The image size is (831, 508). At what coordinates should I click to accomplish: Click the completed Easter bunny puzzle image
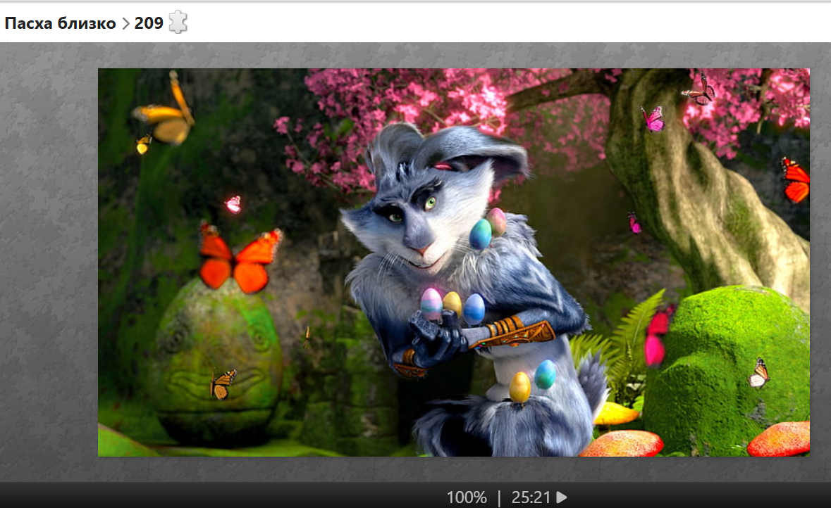click(454, 262)
